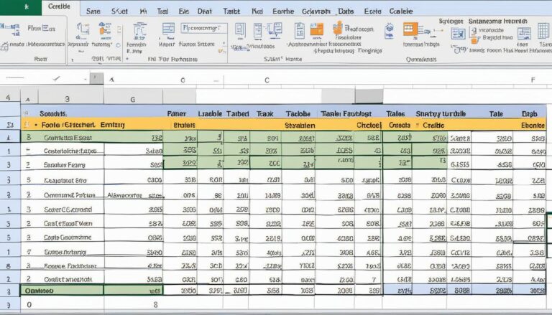552x315 pixels.
Task: Click the orange Reof orcert icon
Action: [x=338, y=28]
